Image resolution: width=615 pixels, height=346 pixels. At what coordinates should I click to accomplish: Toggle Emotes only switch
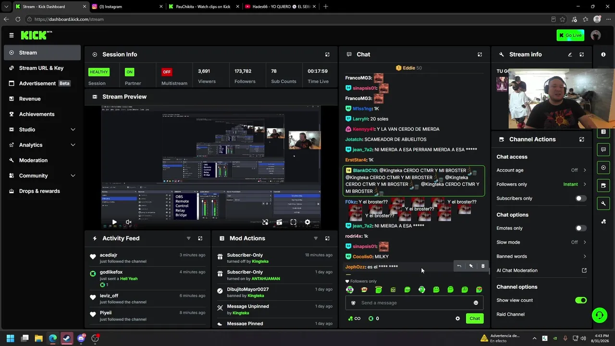coord(581,228)
